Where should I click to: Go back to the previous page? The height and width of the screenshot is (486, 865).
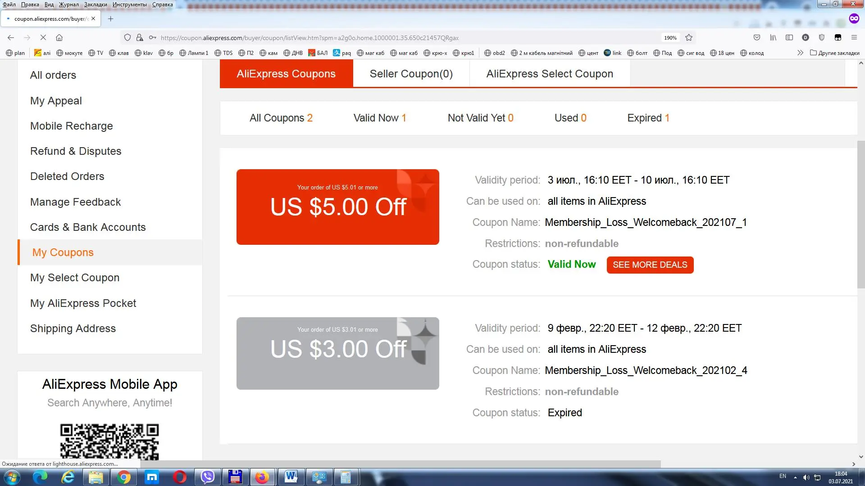(11, 38)
